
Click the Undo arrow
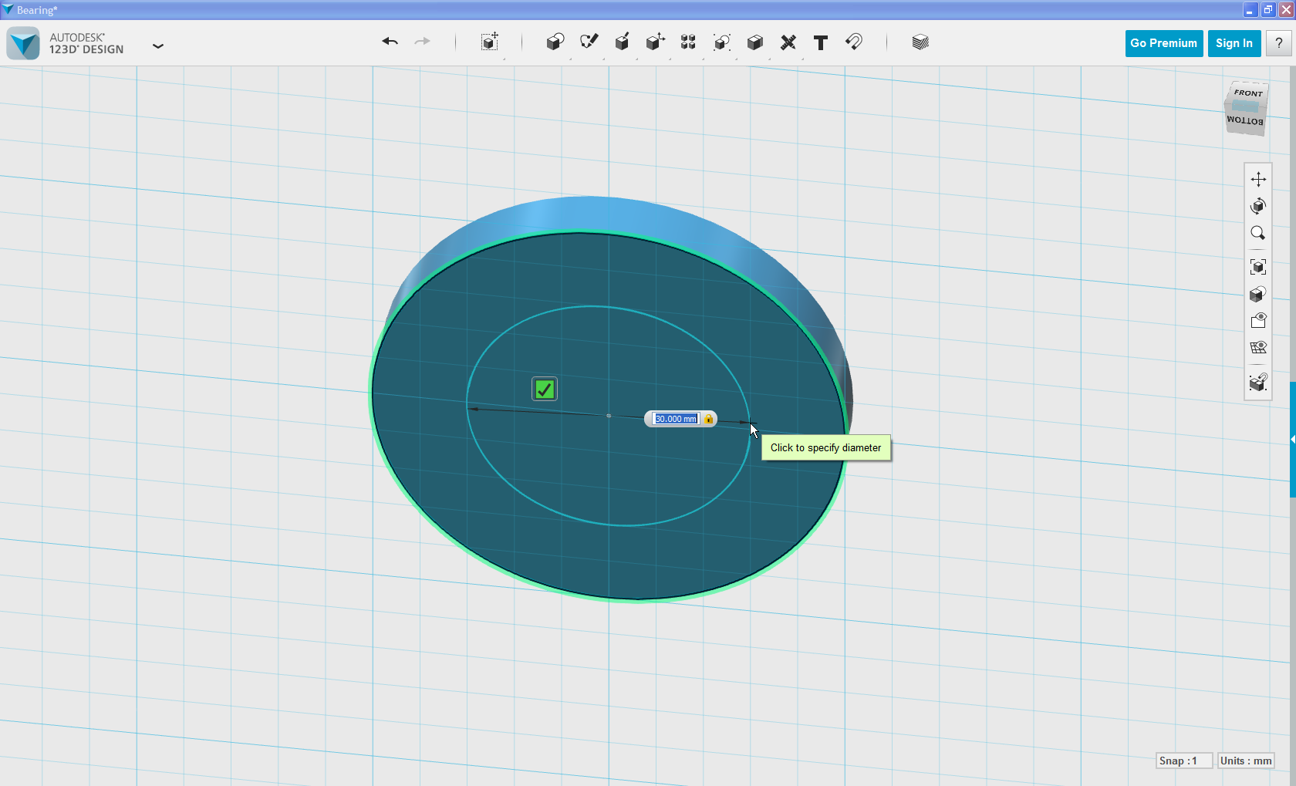click(390, 42)
